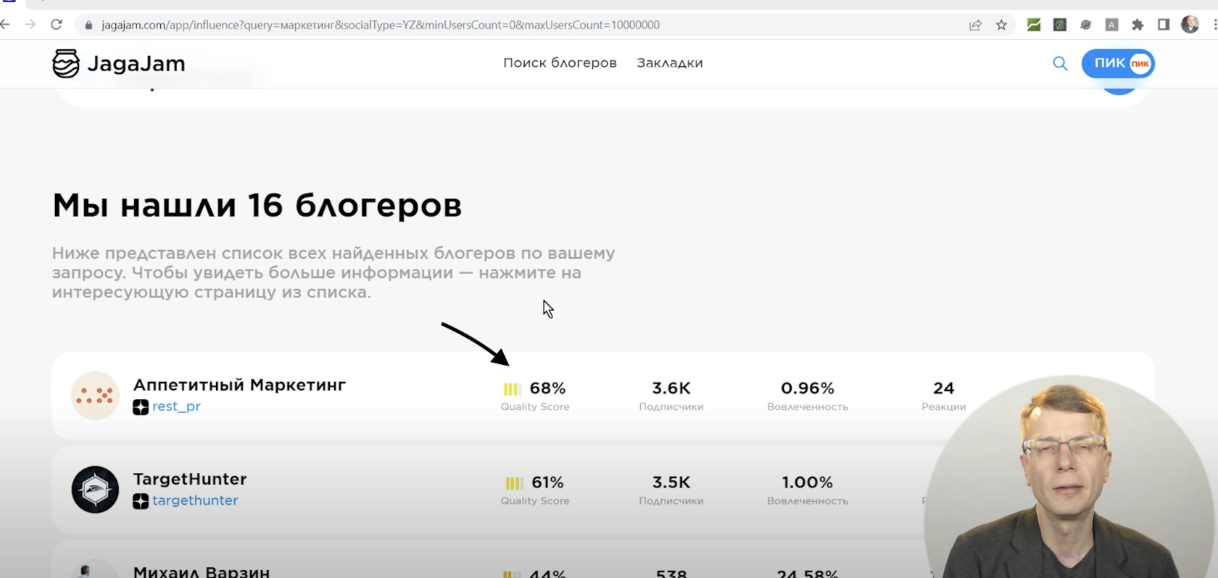Click the social network icon beside rest_pr

coord(141,408)
